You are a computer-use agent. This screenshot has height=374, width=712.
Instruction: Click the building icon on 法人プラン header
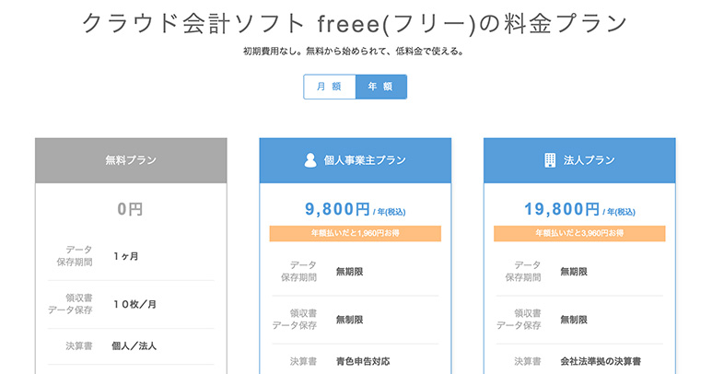[x=549, y=160]
